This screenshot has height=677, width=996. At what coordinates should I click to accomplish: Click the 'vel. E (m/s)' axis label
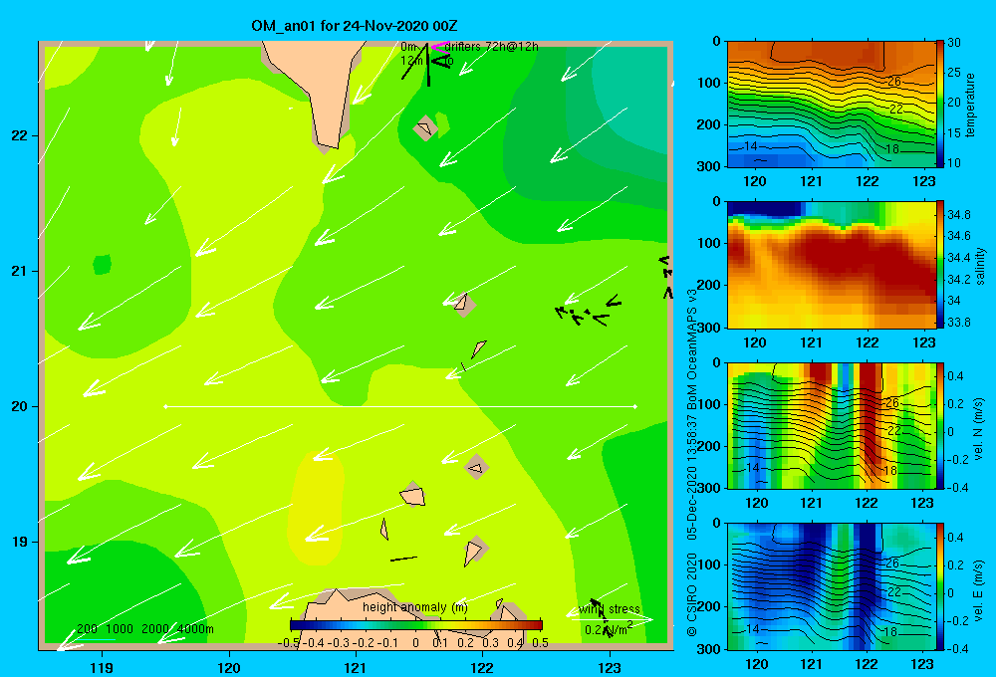[x=978, y=589]
